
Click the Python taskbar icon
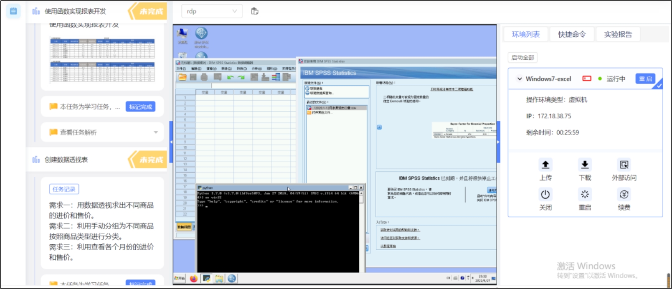(206, 279)
